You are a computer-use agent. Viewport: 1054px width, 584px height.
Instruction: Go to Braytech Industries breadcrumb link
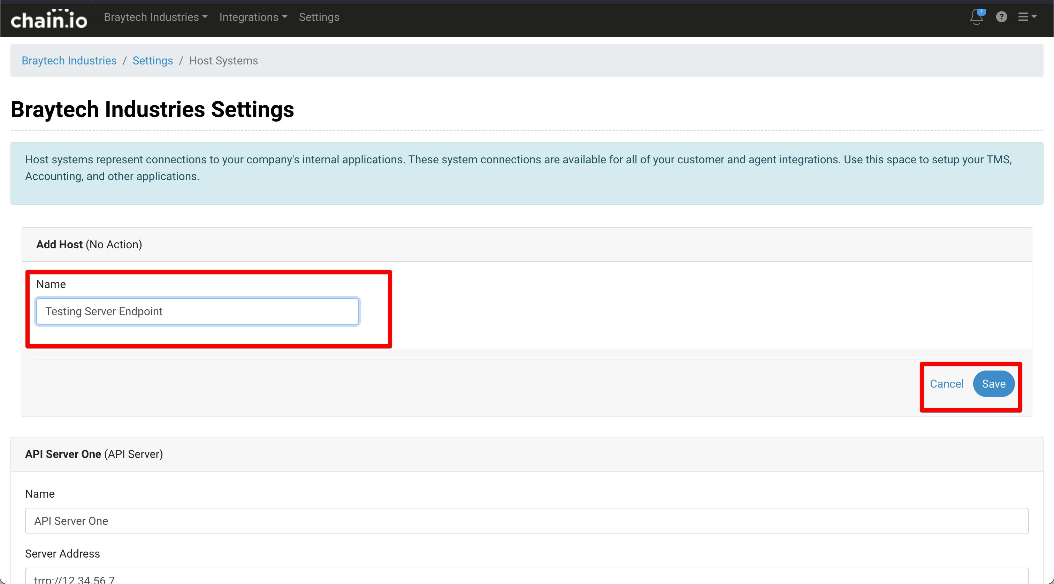[69, 61]
